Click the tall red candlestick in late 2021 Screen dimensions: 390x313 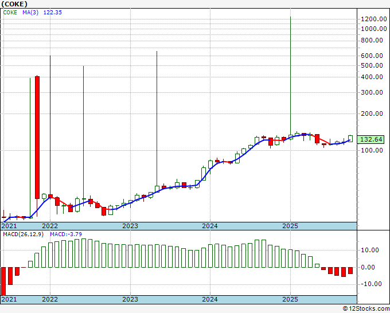pos(37,138)
